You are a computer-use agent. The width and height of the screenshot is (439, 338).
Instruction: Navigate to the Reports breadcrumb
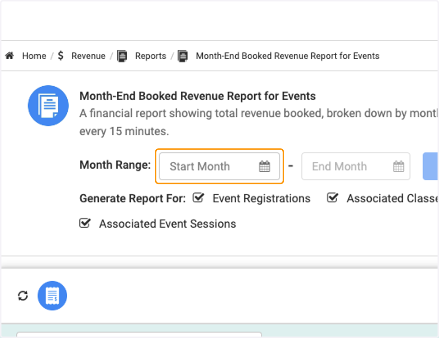151,56
